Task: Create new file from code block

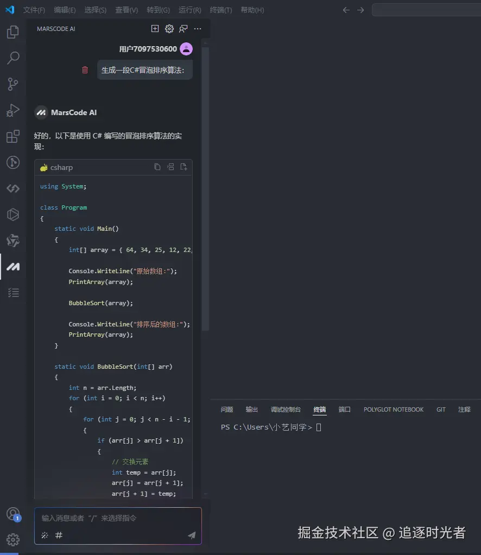Action: pyautogui.click(x=183, y=167)
